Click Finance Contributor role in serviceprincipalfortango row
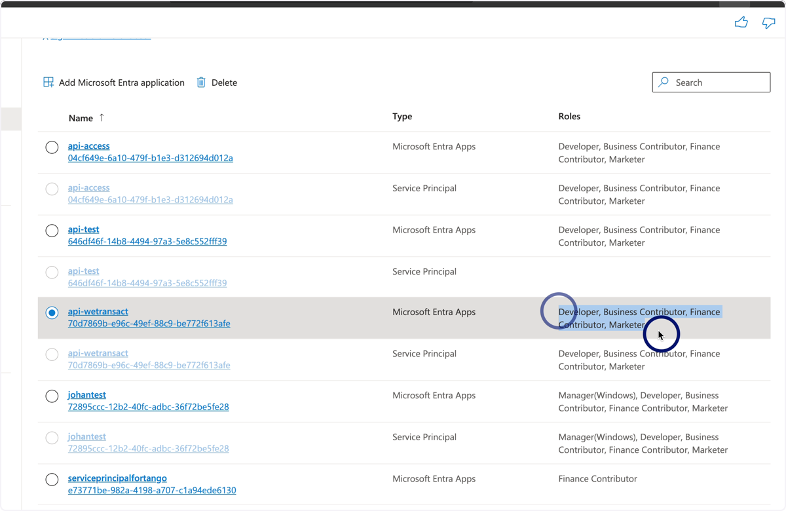Viewport: 786px width, 511px height. [597, 479]
